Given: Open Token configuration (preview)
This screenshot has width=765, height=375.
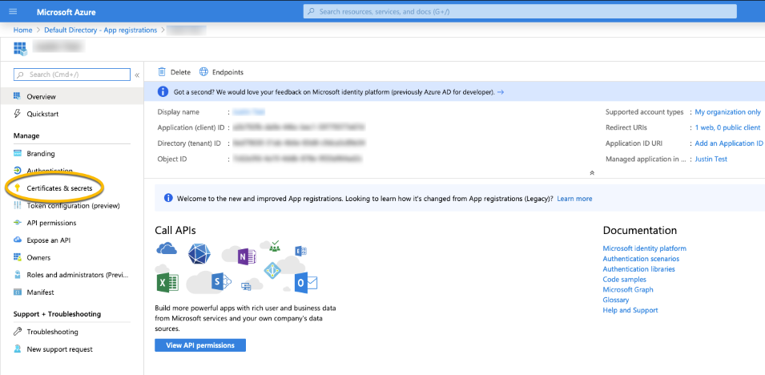Looking at the screenshot, I should [72, 206].
